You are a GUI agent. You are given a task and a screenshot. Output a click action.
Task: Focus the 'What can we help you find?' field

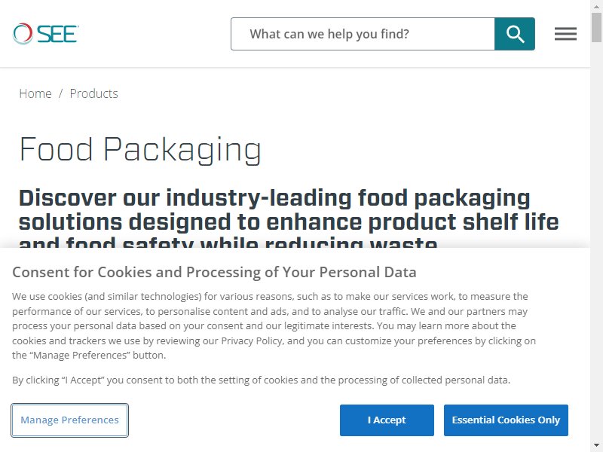coord(363,34)
